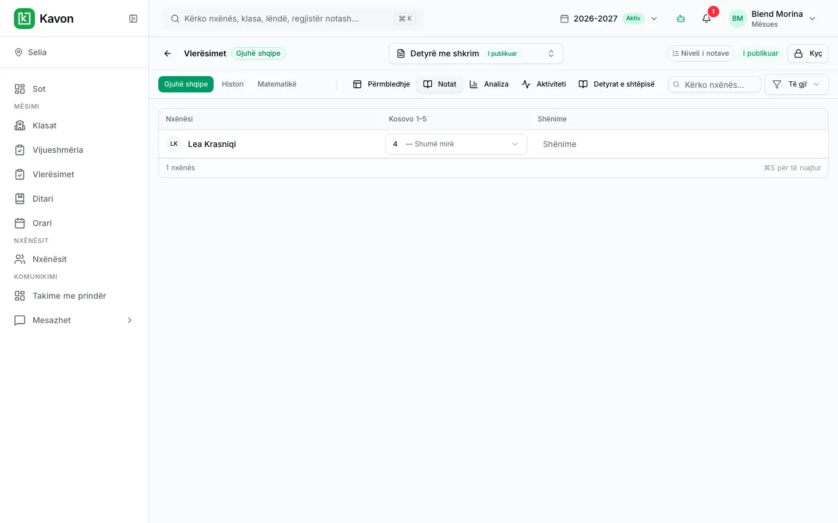Click the Kavon logo icon

tap(24, 19)
